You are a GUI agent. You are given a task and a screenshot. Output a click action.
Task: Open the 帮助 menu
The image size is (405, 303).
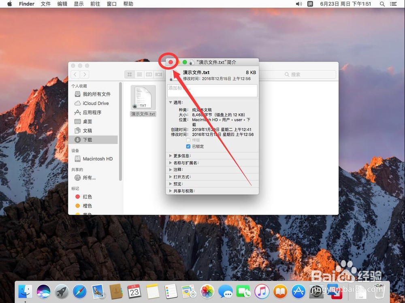[x=128, y=4]
